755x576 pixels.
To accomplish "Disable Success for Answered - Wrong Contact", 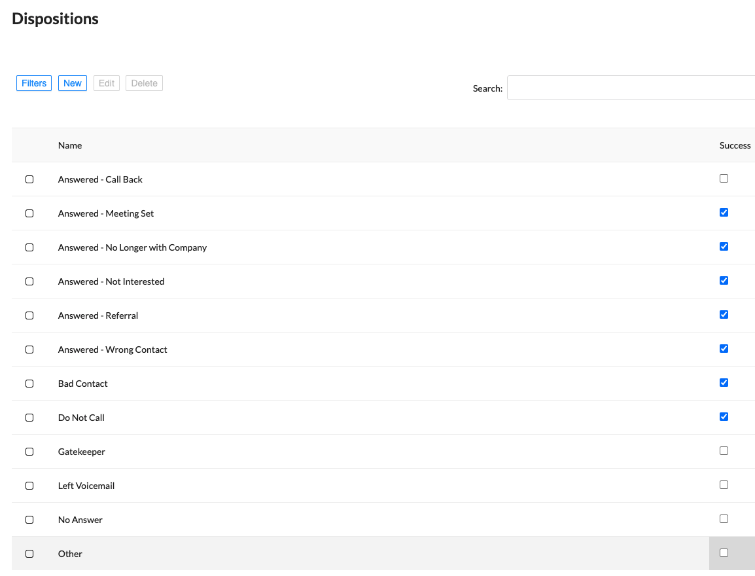I will 724,348.
